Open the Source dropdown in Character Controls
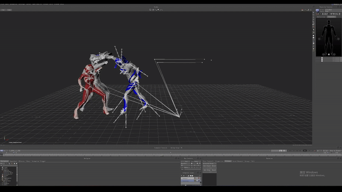The width and height of the screenshot is (342, 192). coord(333,12)
